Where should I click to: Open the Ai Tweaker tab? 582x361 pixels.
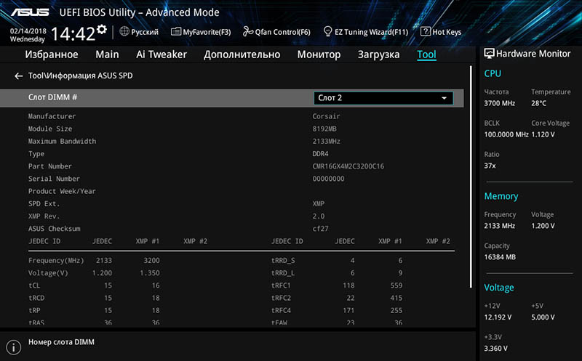[x=162, y=54]
